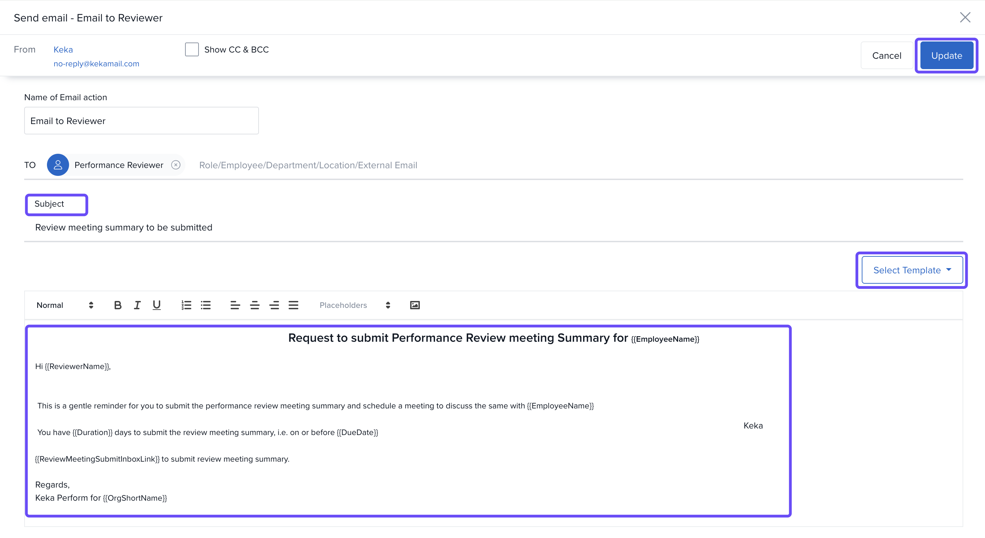Viewport: 985px width, 538px height.
Task: Apply underline formatting
Action: pyautogui.click(x=156, y=305)
